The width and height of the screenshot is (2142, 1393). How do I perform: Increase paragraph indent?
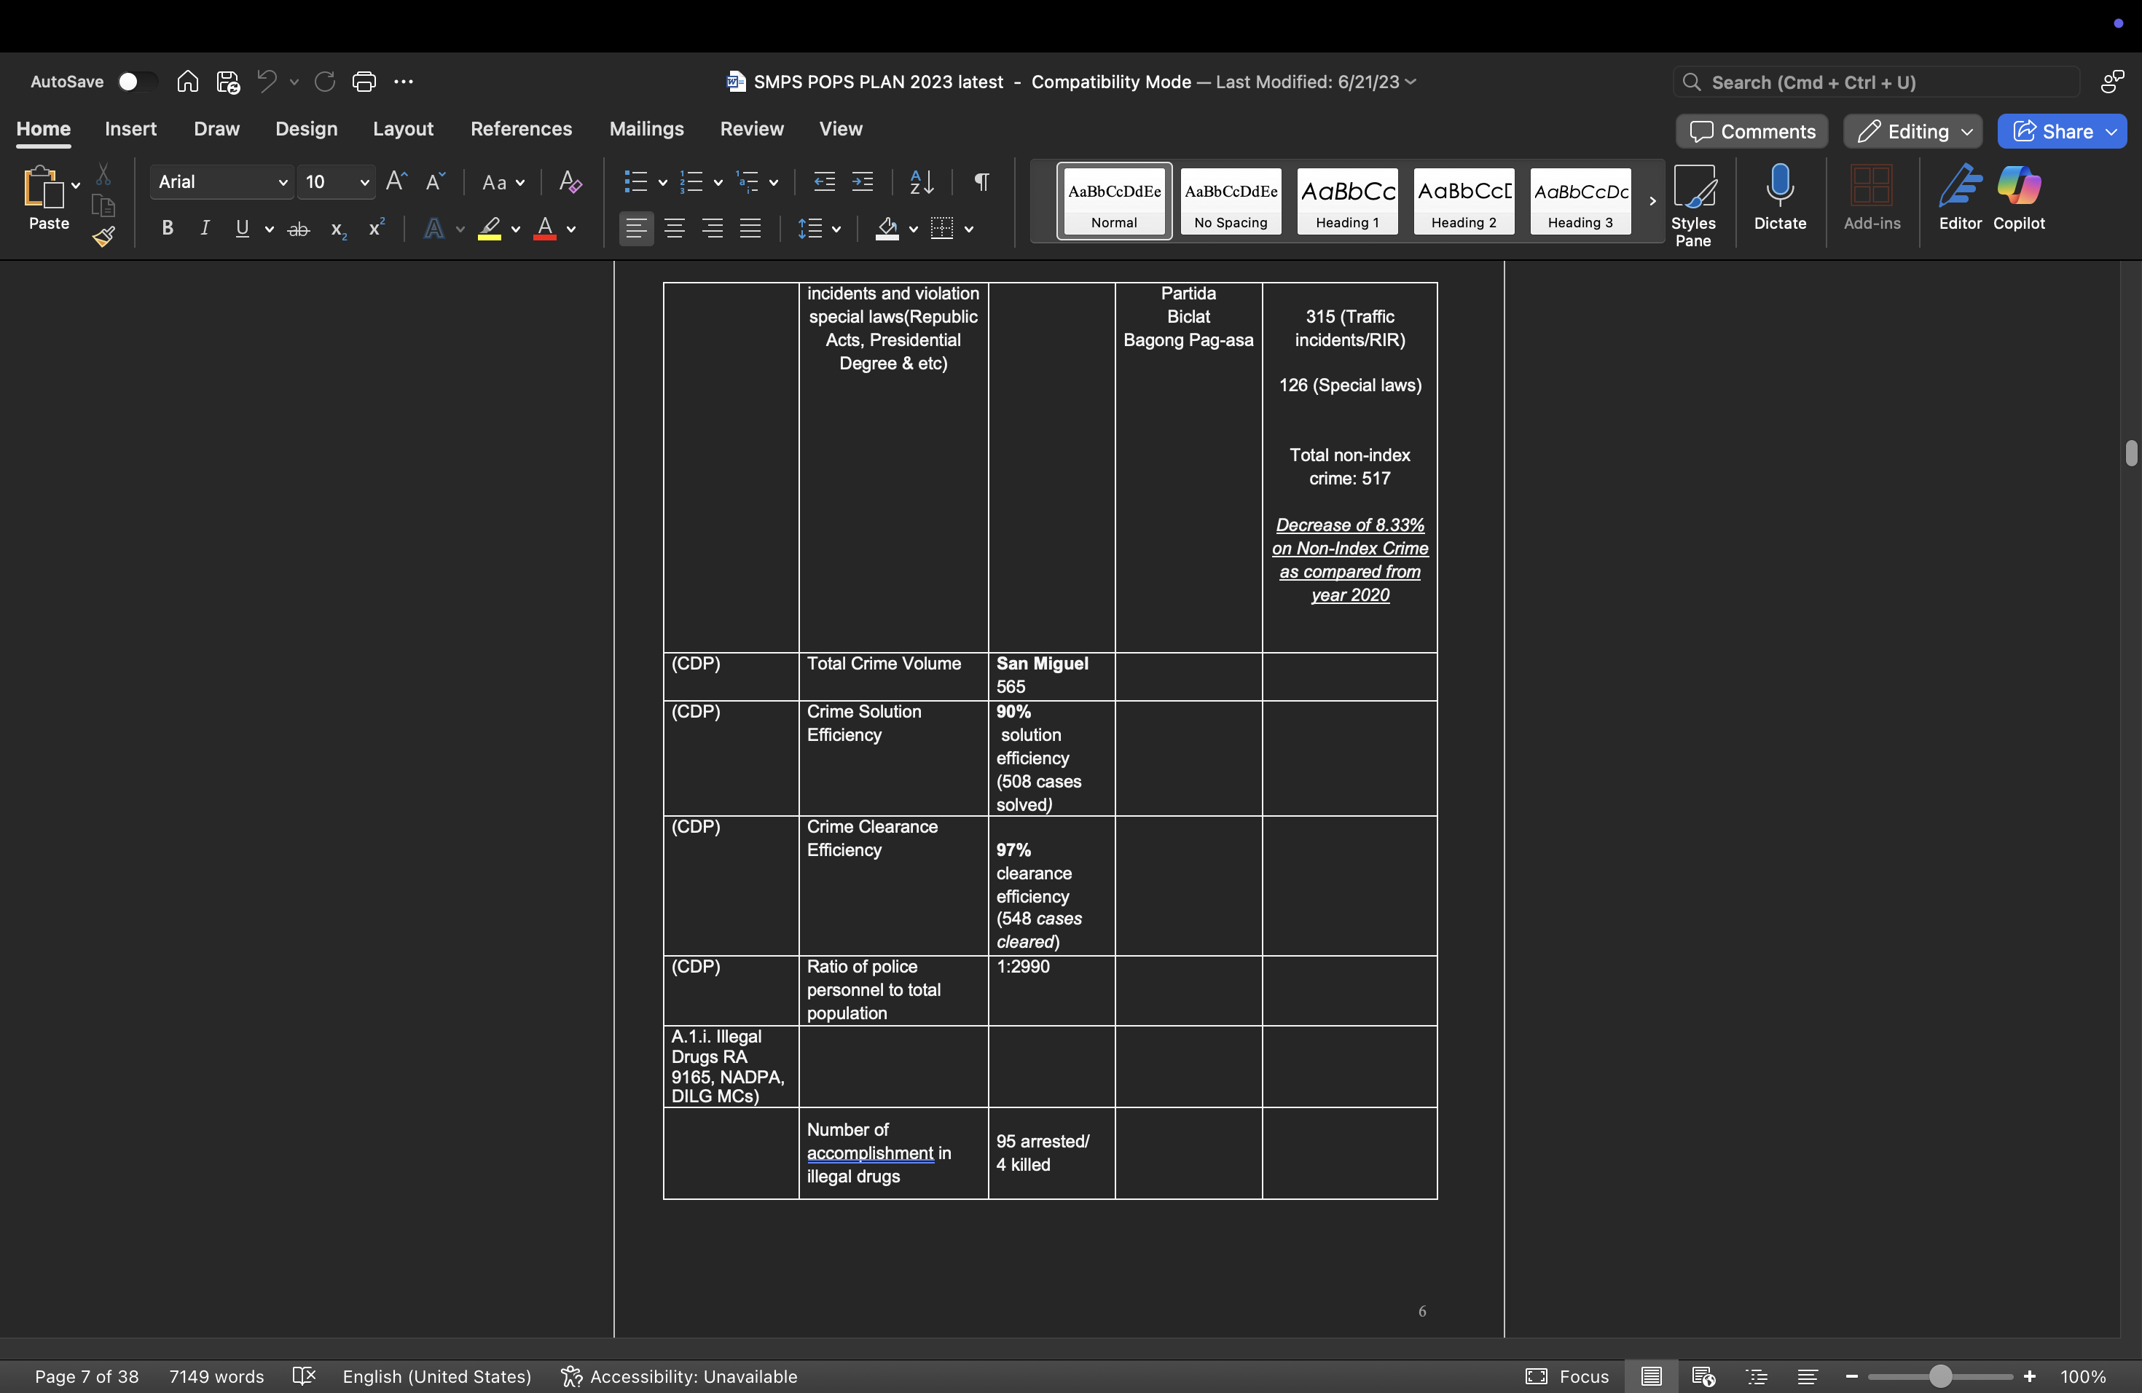tap(862, 181)
